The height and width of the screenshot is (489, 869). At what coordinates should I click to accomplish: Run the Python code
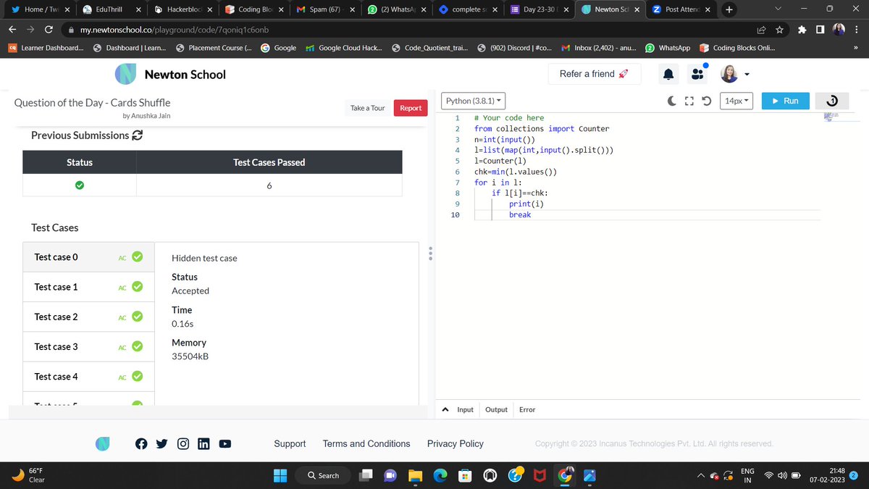785,101
